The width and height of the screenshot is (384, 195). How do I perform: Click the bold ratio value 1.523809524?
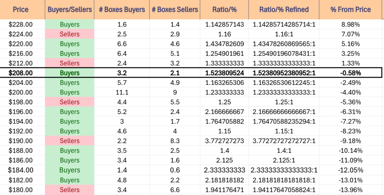[x=225, y=73]
